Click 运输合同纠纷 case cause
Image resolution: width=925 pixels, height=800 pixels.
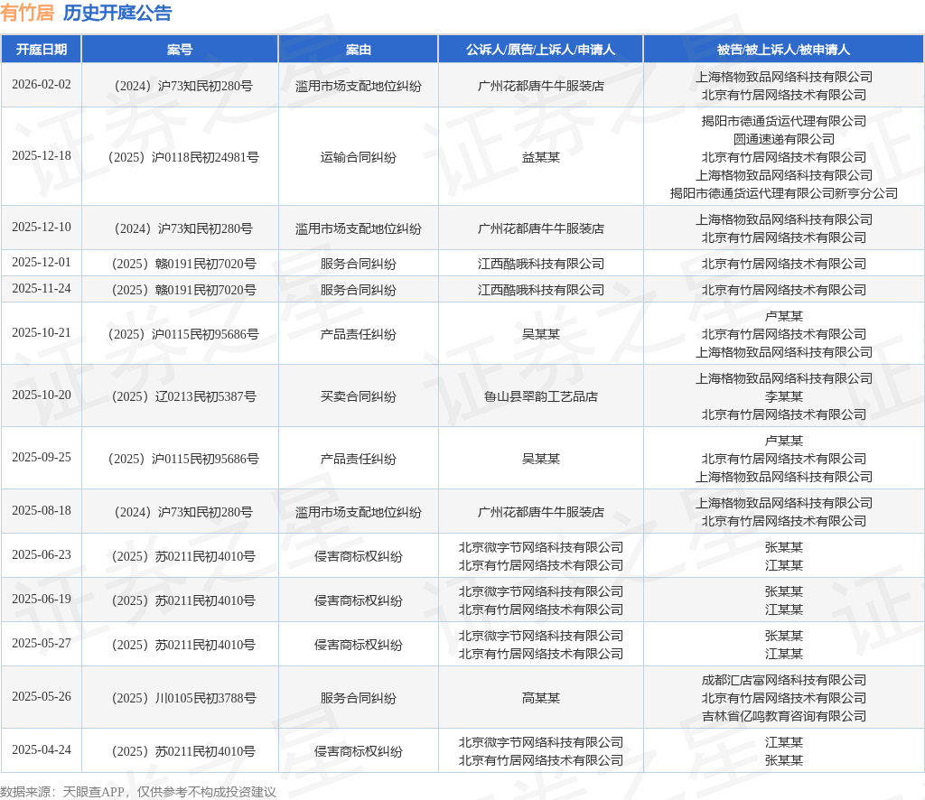[x=358, y=157]
